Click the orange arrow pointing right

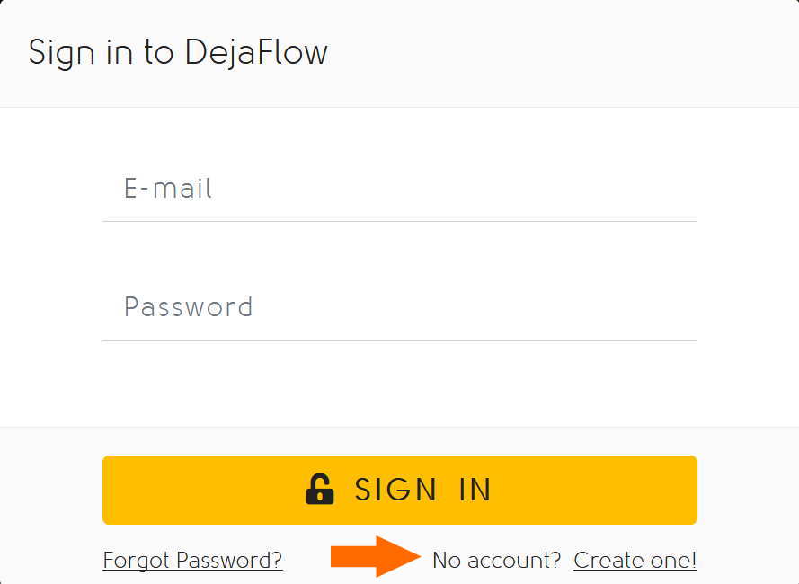(x=375, y=557)
